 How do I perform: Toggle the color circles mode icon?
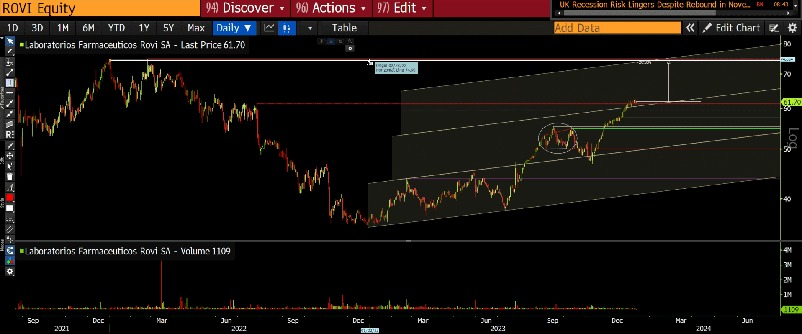(x=10, y=261)
